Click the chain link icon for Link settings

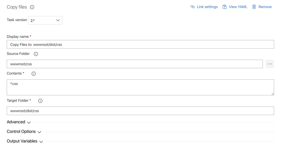[x=193, y=7]
